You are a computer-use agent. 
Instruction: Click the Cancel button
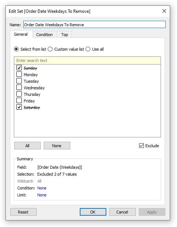click(122, 212)
